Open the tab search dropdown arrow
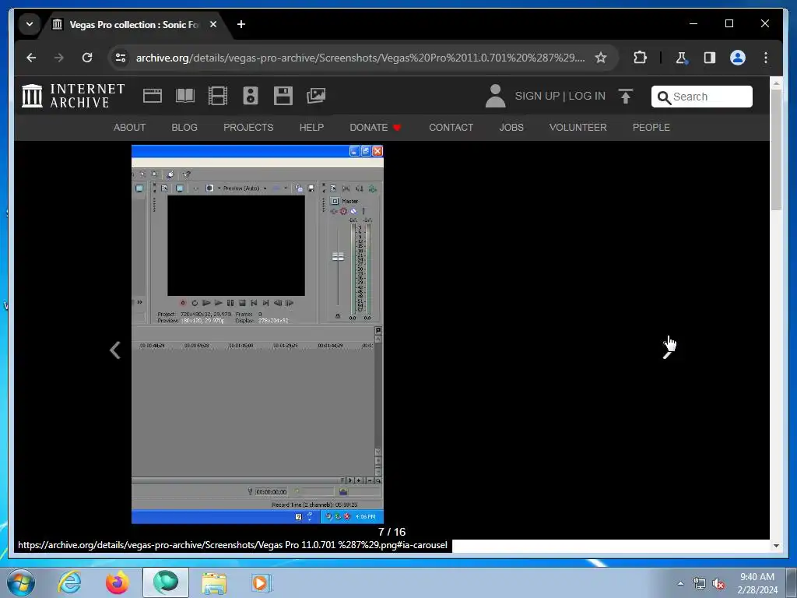797x598 pixels. tap(30, 24)
